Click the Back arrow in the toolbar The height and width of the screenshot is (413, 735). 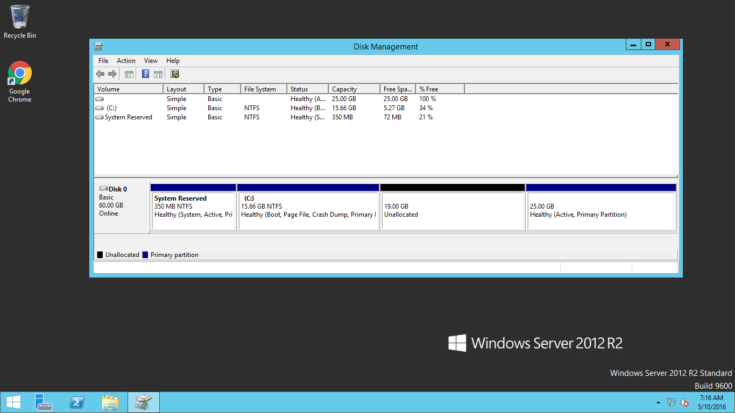(x=100, y=74)
